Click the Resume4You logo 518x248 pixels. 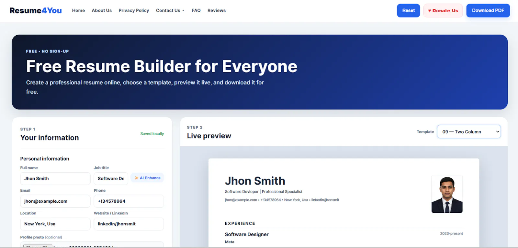click(36, 10)
